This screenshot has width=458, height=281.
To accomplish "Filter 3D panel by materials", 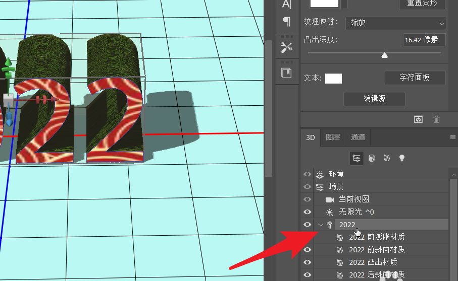I will coord(387,158).
